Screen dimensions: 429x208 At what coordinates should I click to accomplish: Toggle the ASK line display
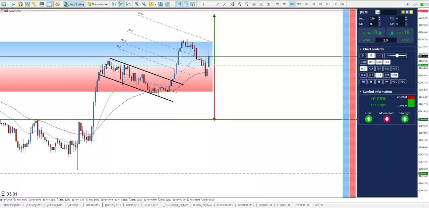click(x=371, y=69)
